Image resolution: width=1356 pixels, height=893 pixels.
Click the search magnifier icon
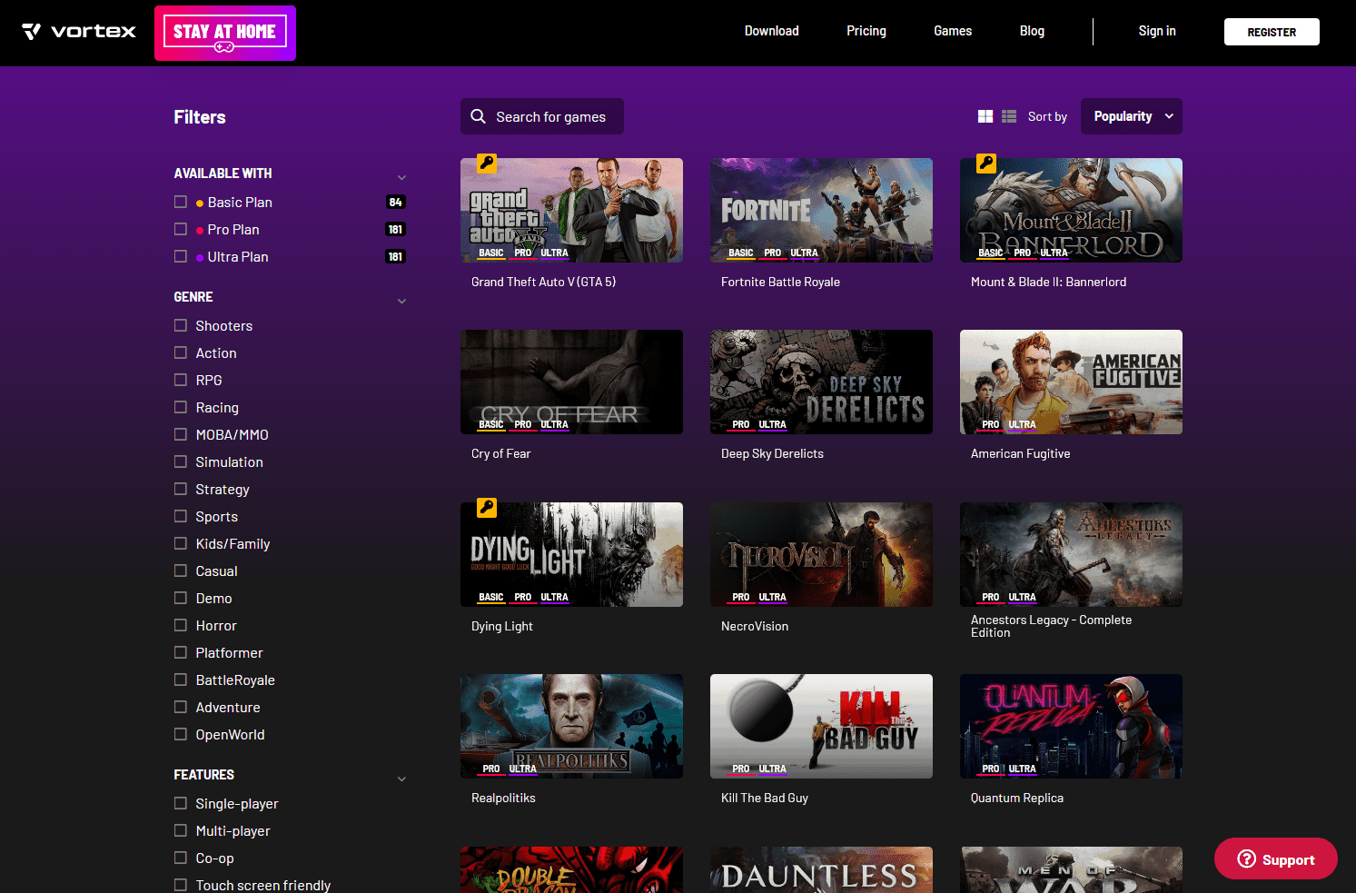[479, 116]
